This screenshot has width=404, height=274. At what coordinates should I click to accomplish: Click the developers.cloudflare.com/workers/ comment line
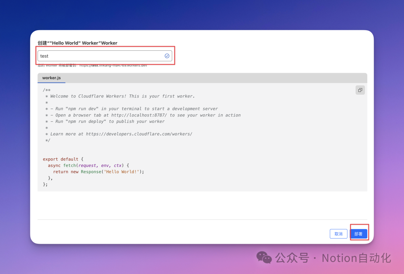click(119, 134)
